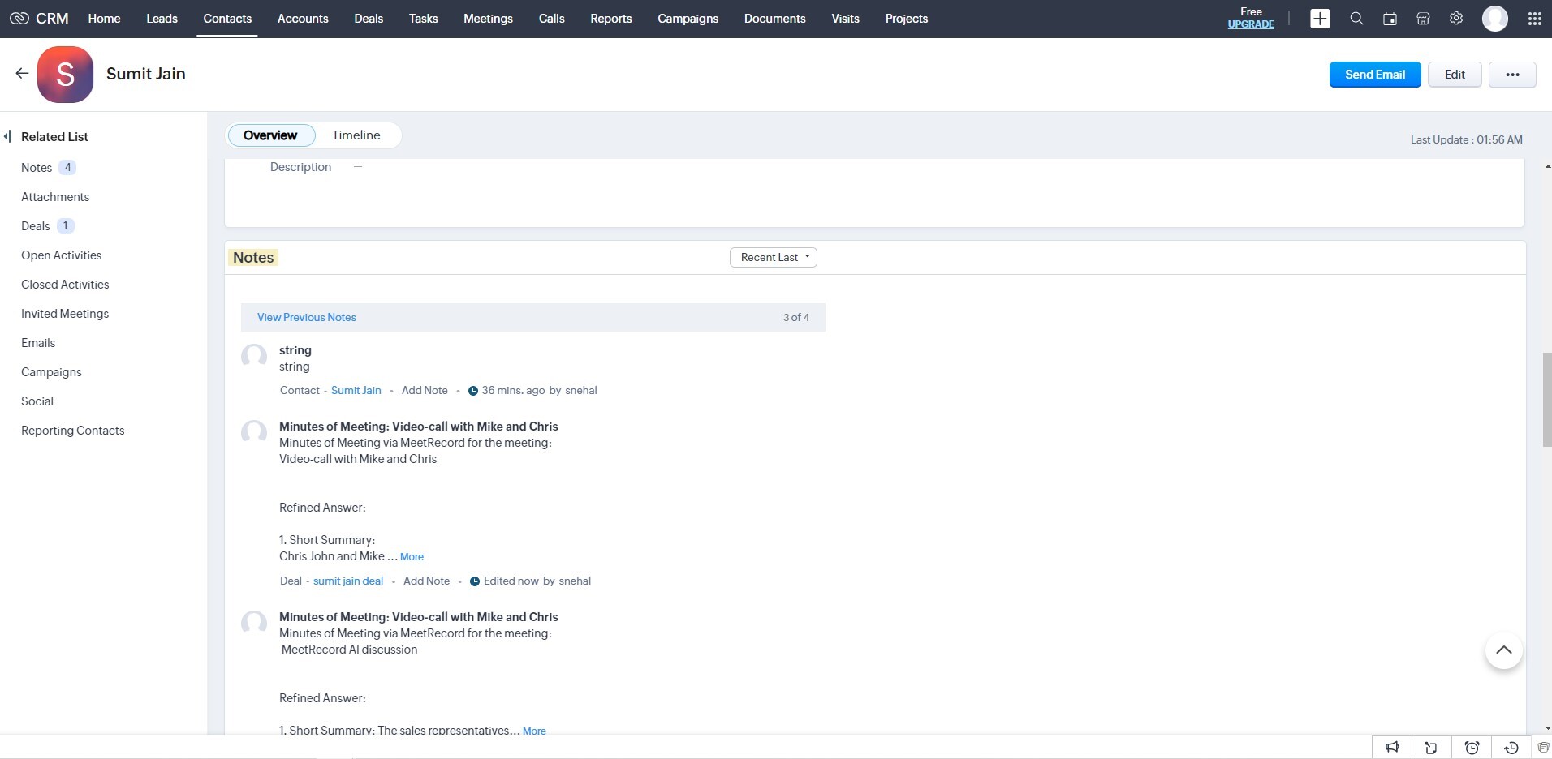Open the Visits module
This screenshot has height=759, width=1552.
845,19
